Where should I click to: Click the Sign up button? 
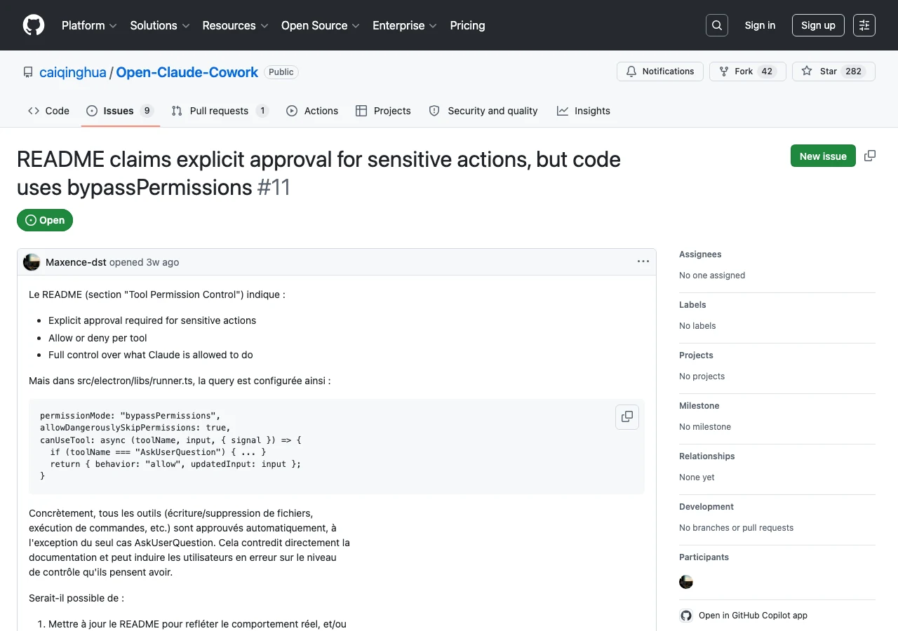[818, 25]
